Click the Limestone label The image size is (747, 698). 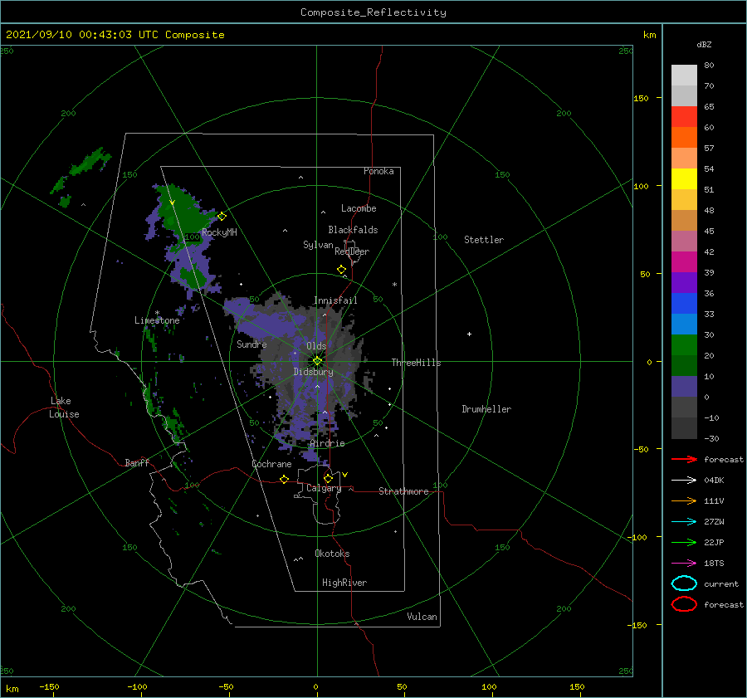pyautogui.click(x=157, y=320)
